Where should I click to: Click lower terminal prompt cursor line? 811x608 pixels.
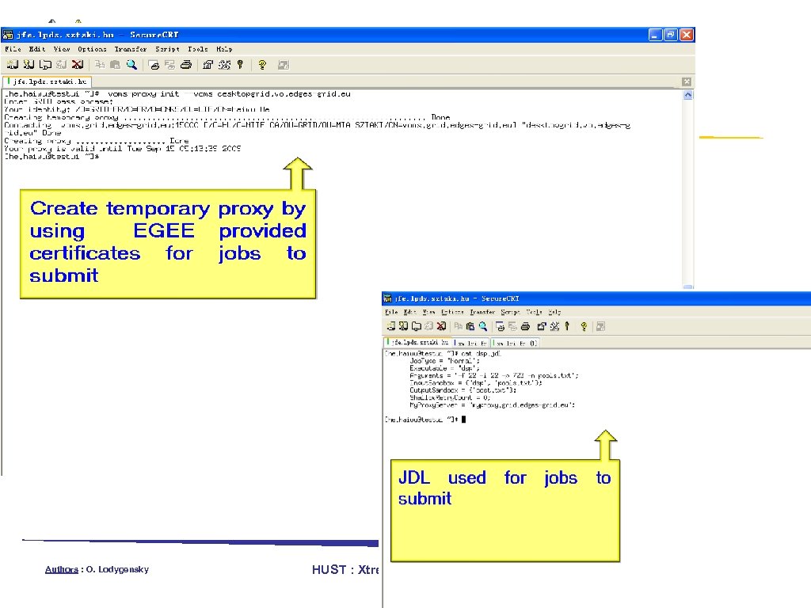click(425, 420)
